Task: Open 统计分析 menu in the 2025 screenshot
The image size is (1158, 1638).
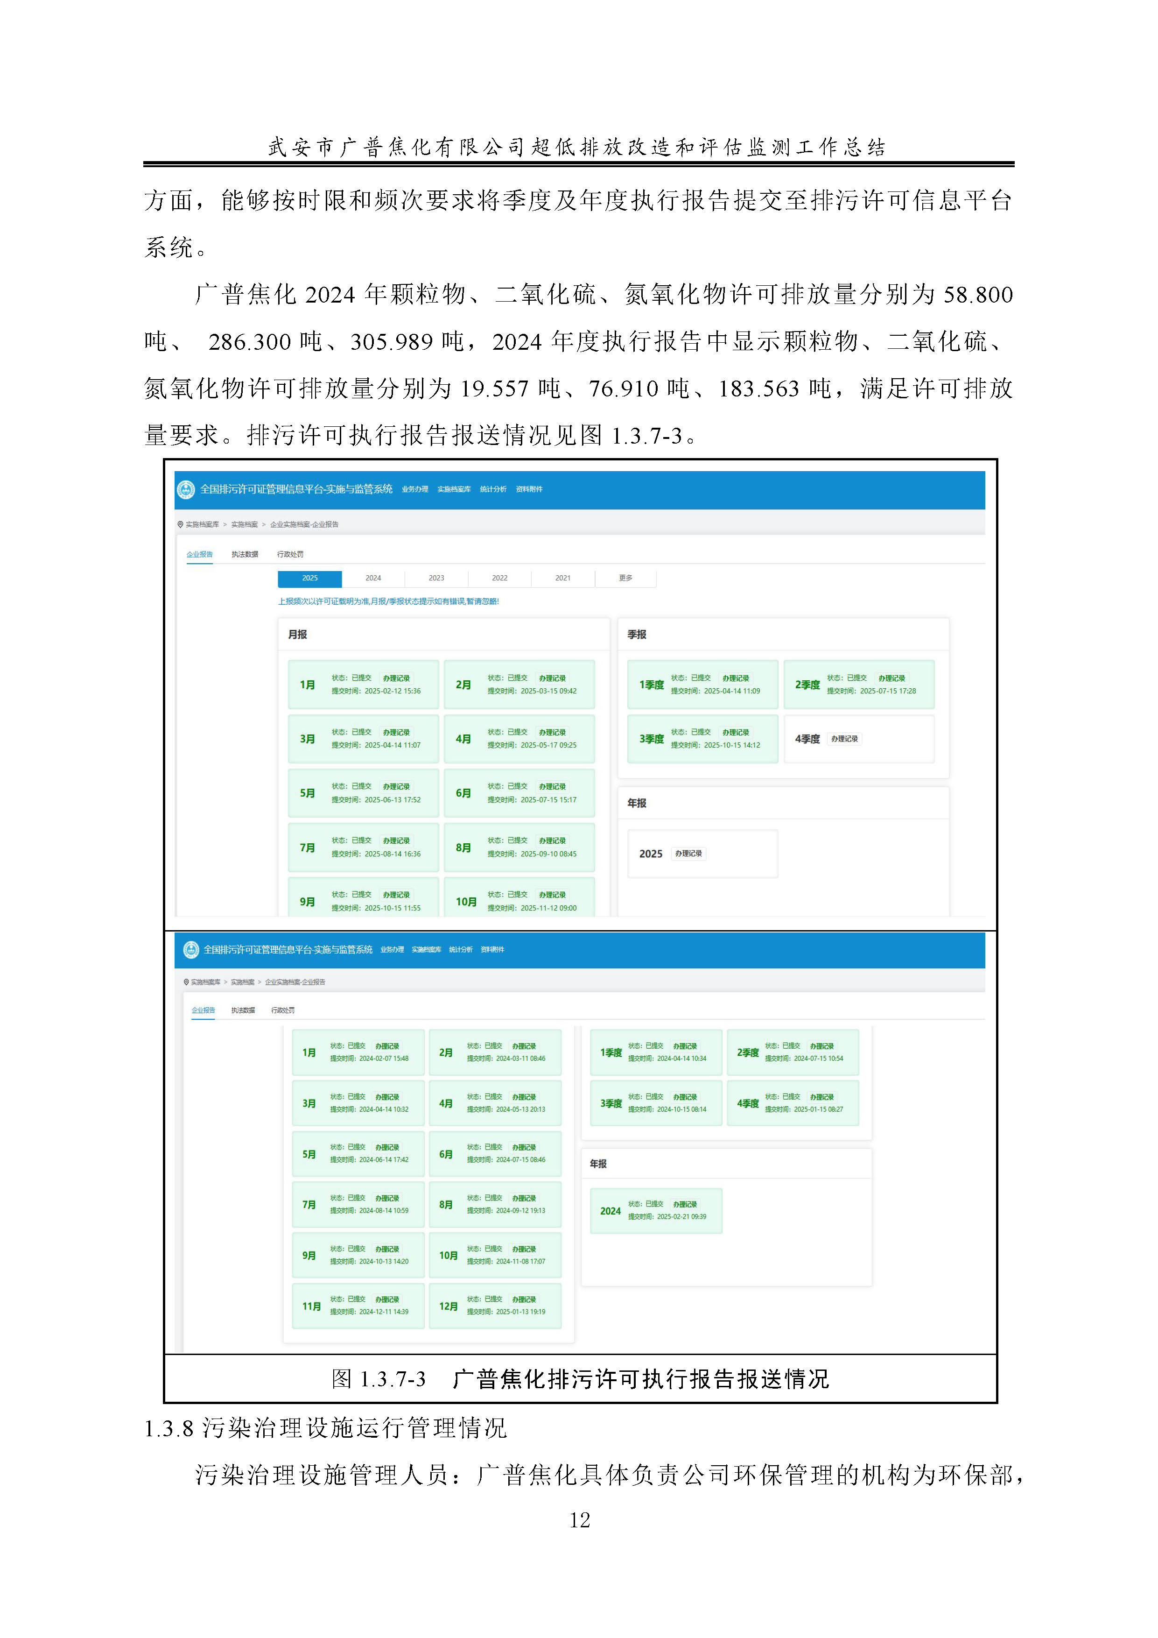Action: 493,489
